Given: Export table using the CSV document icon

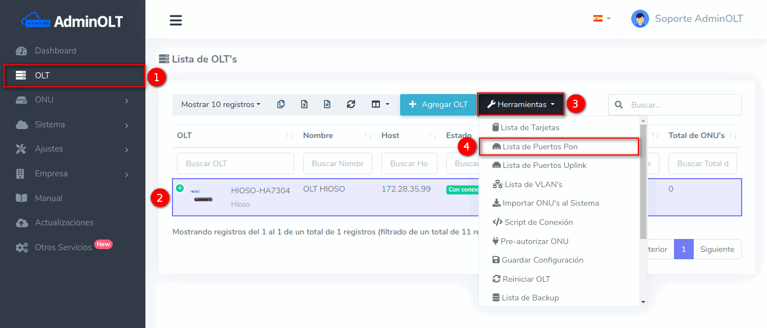Looking at the screenshot, I should click(x=327, y=104).
